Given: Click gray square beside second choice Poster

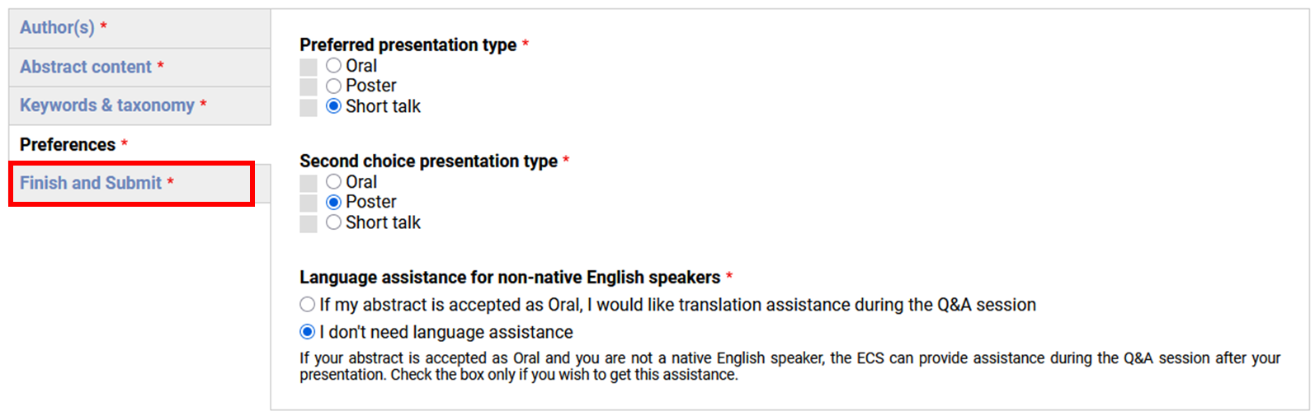Looking at the screenshot, I should pos(309,203).
